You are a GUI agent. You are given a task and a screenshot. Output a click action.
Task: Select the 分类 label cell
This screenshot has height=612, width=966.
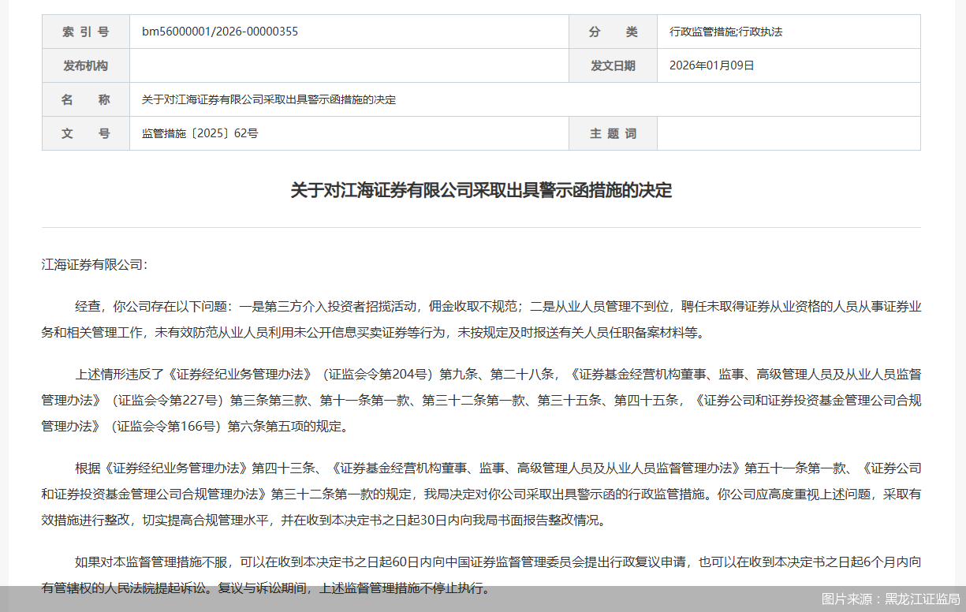[613, 32]
